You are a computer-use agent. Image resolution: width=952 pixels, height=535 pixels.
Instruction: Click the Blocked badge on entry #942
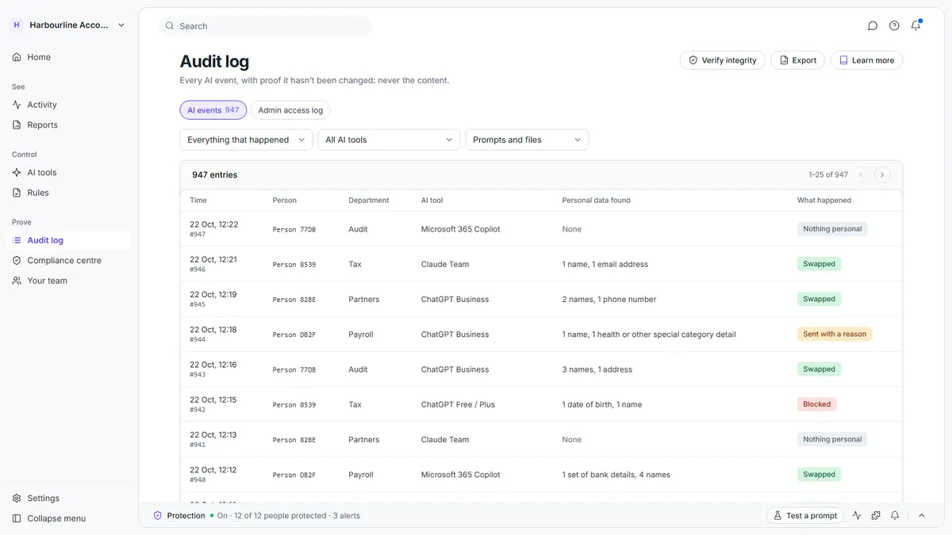(x=817, y=404)
